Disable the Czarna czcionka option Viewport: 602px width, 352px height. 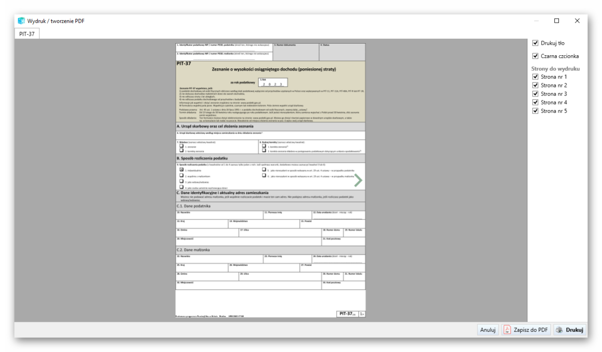click(x=535, y=56)
